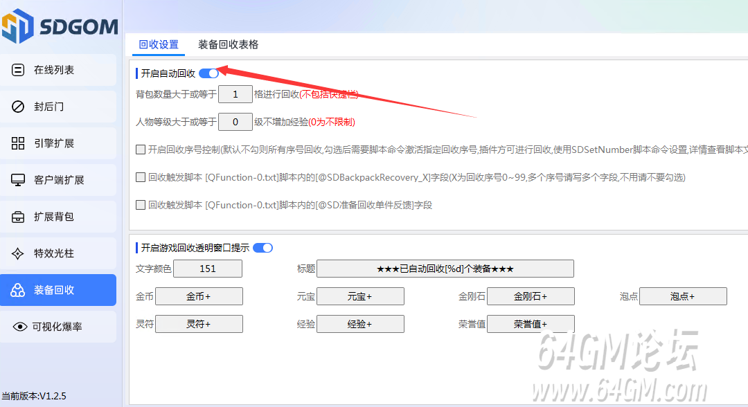Enable 开启回收序号控制 checkbox
The height and width of the screenshot is (407, 748).
[141, 150]
